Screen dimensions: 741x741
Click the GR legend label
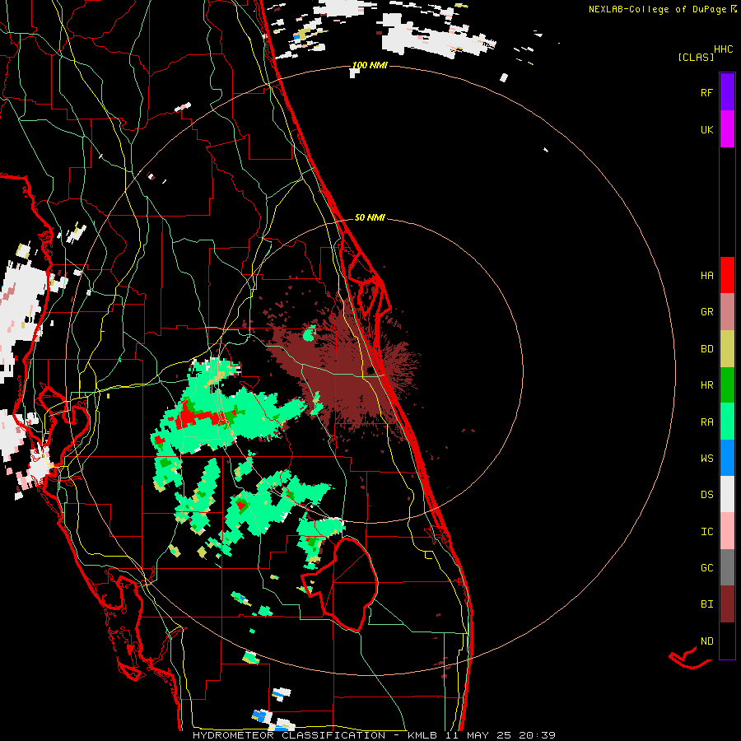[x=706, y=312]
